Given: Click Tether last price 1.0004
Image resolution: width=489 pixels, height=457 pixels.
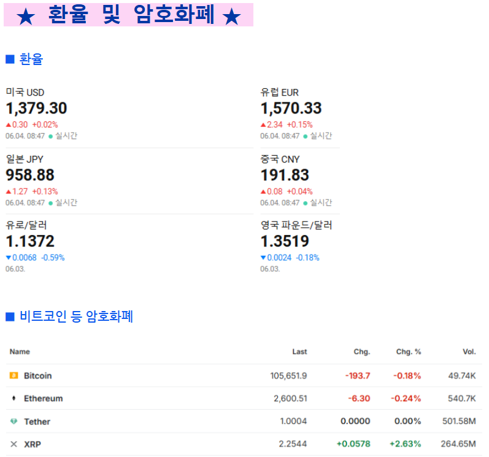Looking at the screenshot, I should click(293, 421).
